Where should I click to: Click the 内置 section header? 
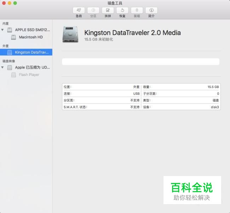click(x=6, y=24)
